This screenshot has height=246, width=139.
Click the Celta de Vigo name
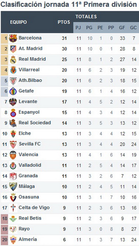coord(34,208)
